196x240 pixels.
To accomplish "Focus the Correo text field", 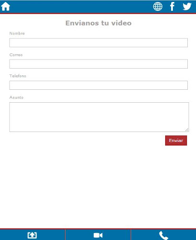I will pyautogui.click(x=98, y=64).
